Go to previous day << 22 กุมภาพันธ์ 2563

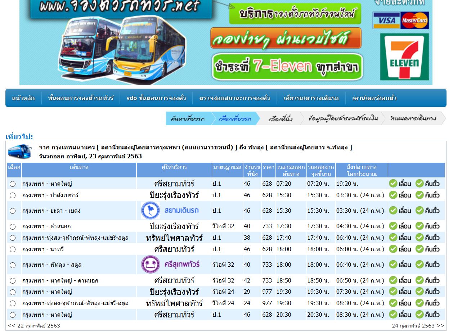34,326
